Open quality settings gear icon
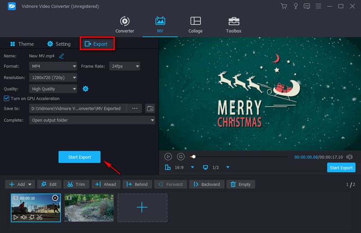The height and width of the screenshot is (233, 361). [x=85, y=89]
